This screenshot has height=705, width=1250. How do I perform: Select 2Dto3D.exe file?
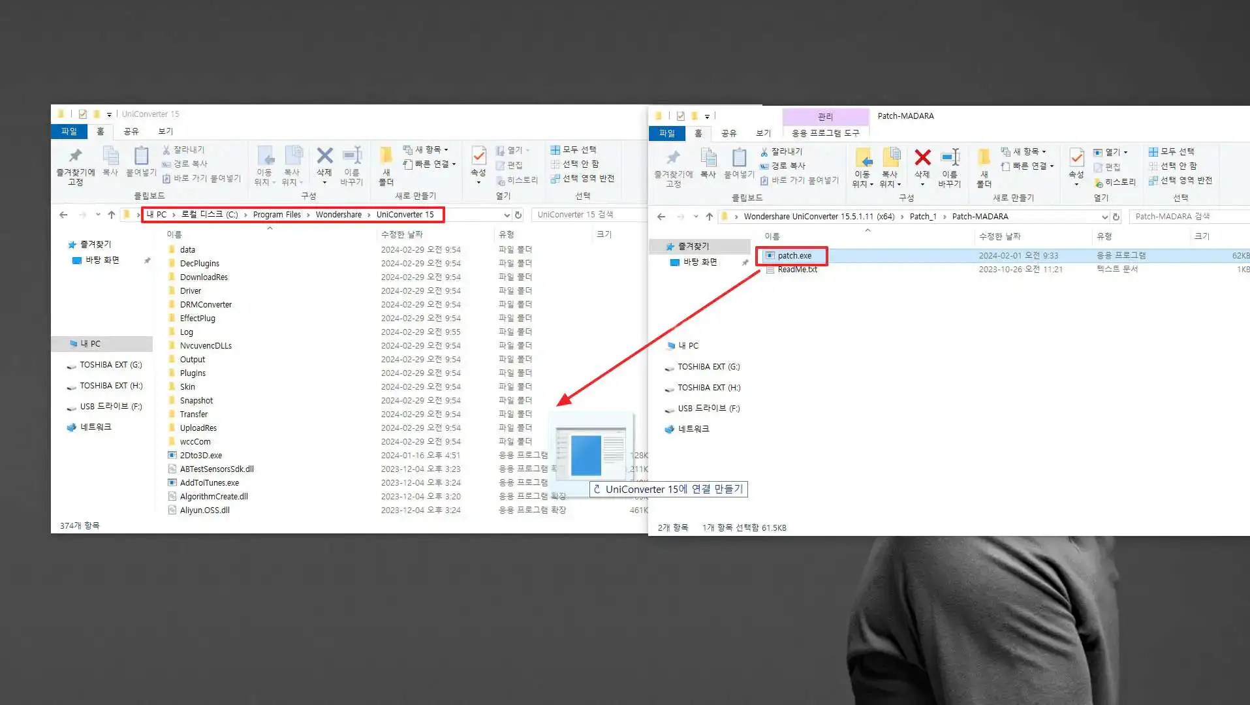tap(201, 456)
